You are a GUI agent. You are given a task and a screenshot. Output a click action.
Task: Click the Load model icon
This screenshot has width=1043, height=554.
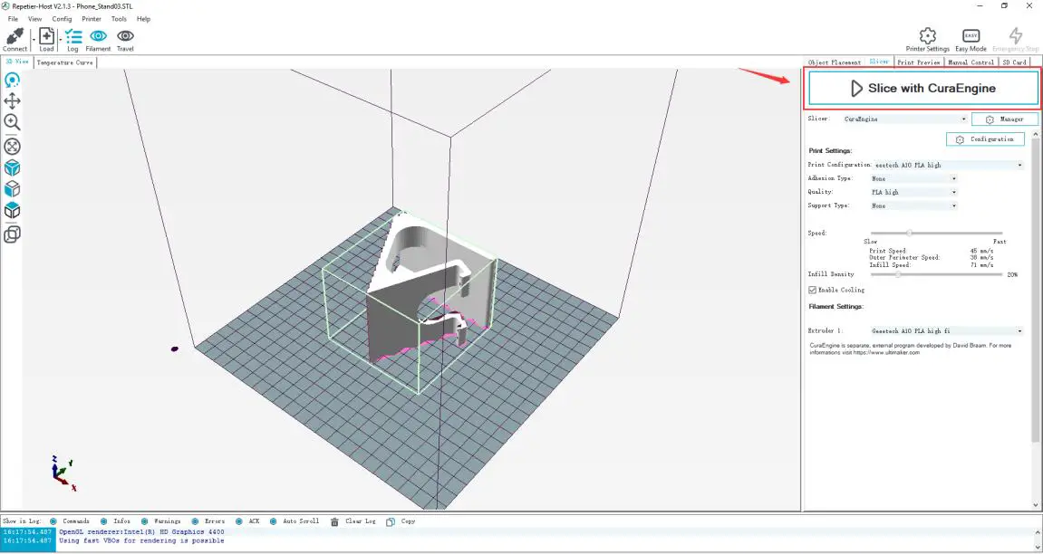tap(45, 36)
